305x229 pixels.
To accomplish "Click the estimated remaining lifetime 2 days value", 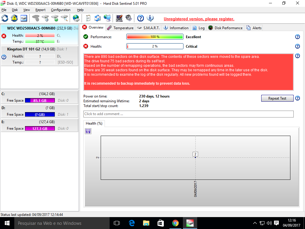I will coord(144,101).
